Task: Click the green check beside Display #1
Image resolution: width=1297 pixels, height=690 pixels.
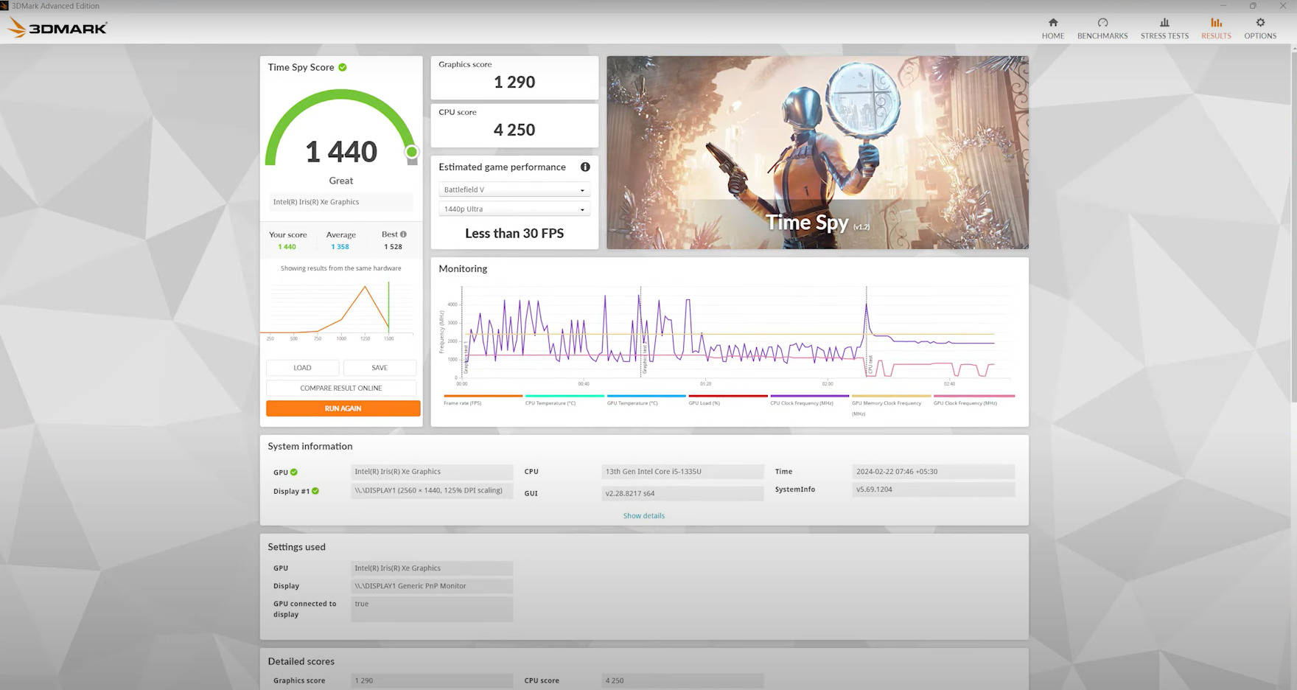Action: 315,491
